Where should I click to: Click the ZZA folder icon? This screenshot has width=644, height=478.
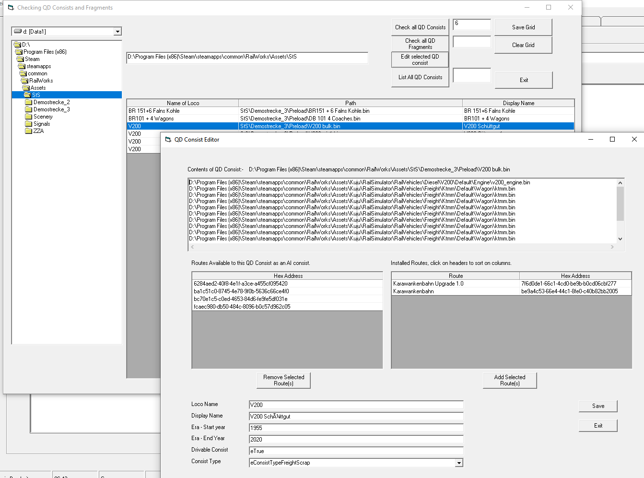[28, 131]
